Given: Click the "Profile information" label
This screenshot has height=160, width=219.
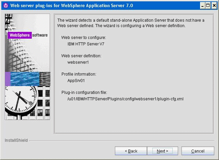Looking at the screenshot, I should click(x=79, y=74).
